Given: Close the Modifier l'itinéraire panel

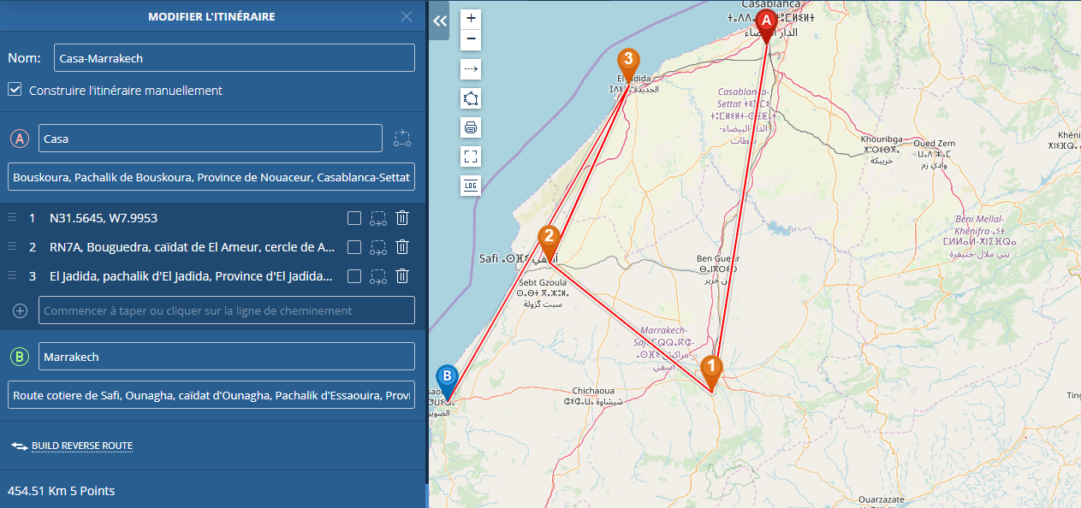Looking at the screenshot, I should coord(407,16).
